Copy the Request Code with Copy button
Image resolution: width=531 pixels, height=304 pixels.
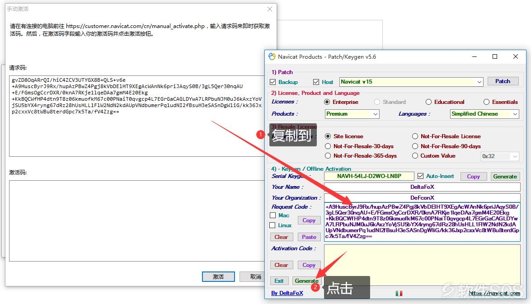[309, 220]
